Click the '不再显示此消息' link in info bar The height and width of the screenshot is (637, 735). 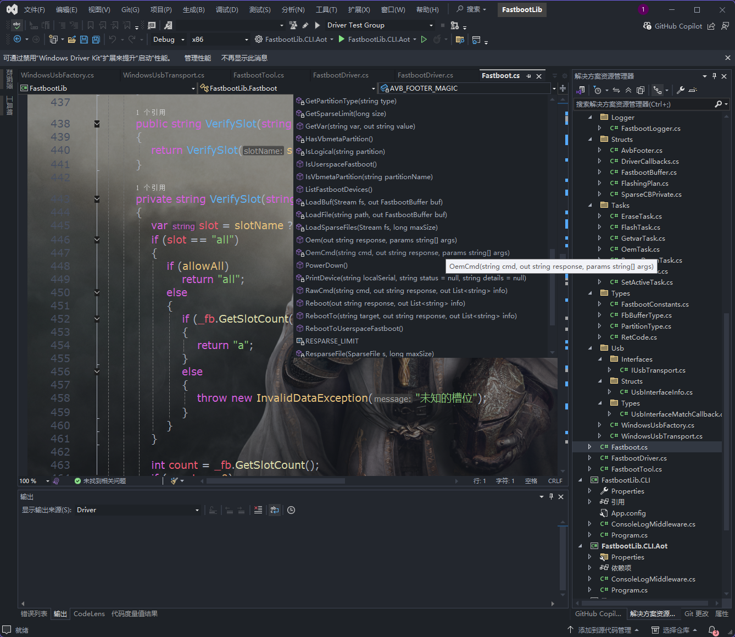point(244,58)
